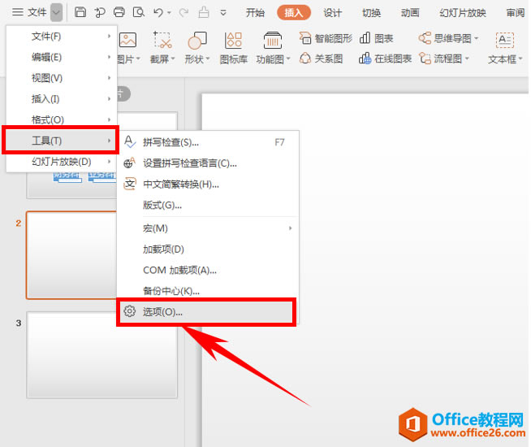The image size is (531, 447).
Task: Click the 文本框 text box icon
Action: pyautogui.click(x=505, y=40)
